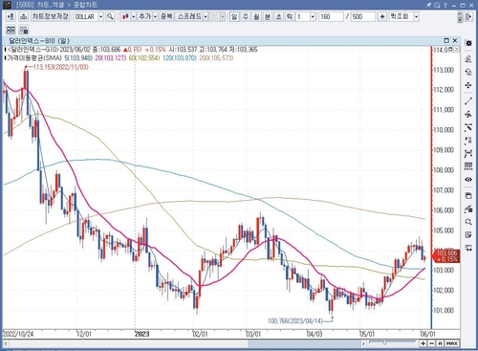Expand the chart type dropdown arrow

(x=134, y=16)
